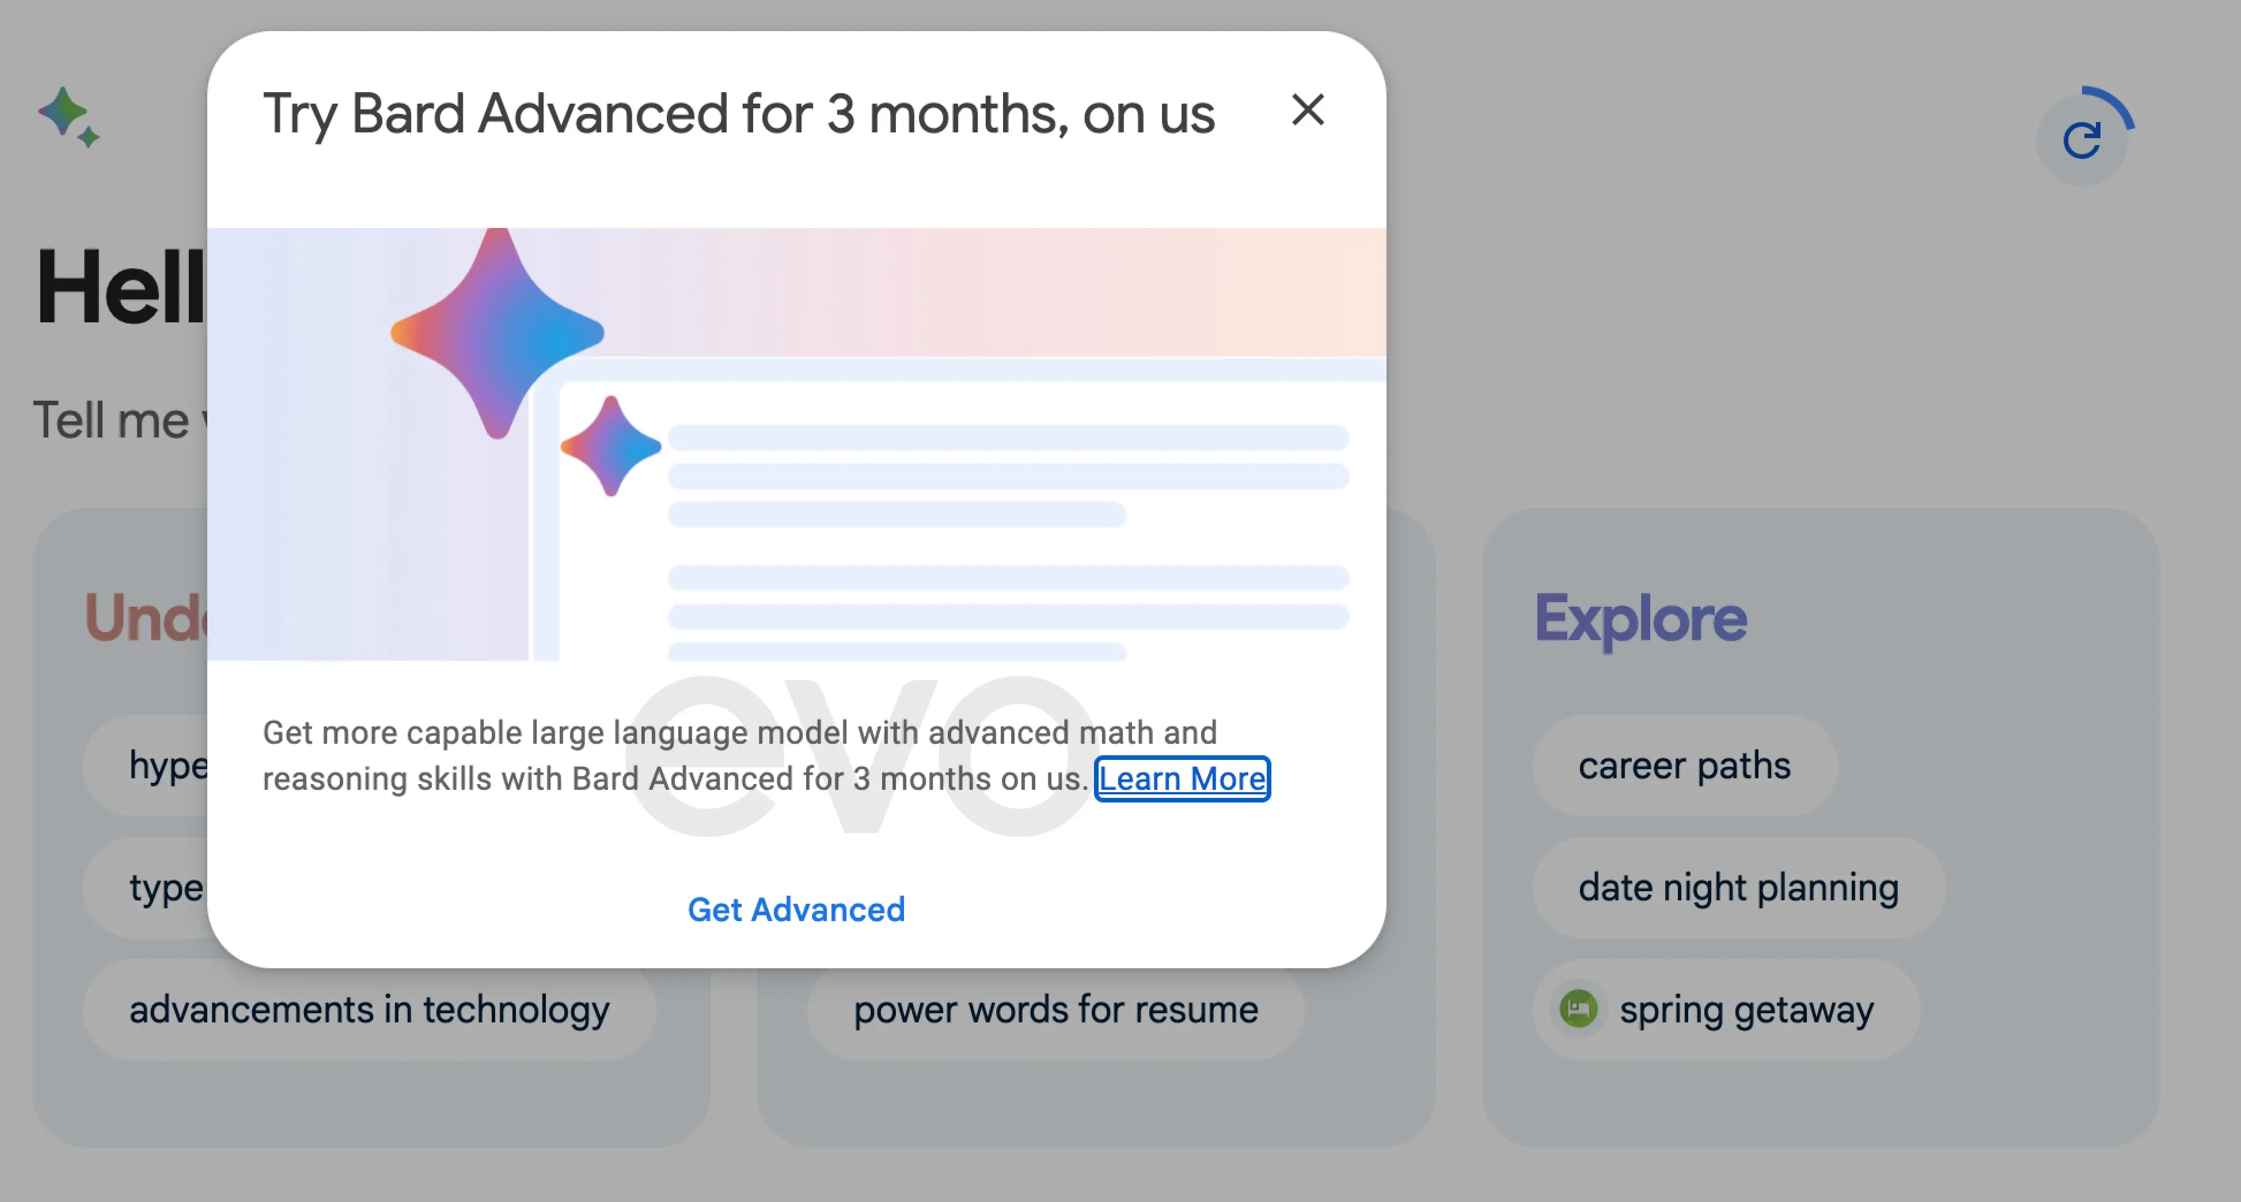Click the Get Advanced button

point(796,909)
